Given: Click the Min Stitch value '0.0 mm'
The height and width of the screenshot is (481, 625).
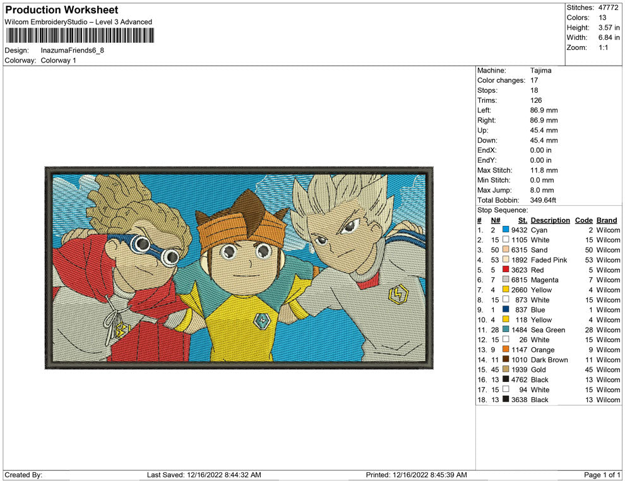Looking at the screenshot, I should point(542,180).
